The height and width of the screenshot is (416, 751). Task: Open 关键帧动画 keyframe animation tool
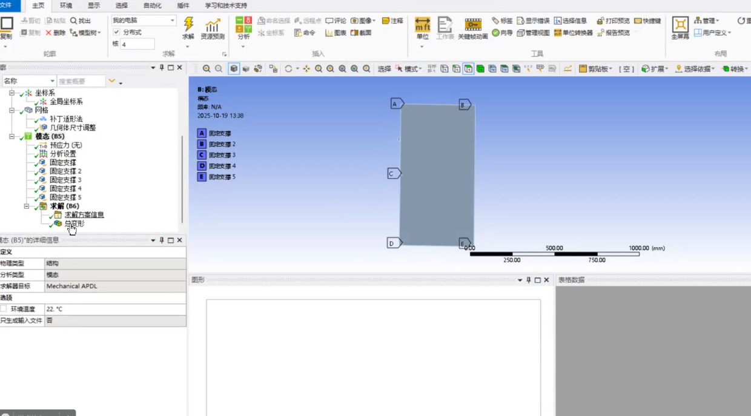[472, 28]
